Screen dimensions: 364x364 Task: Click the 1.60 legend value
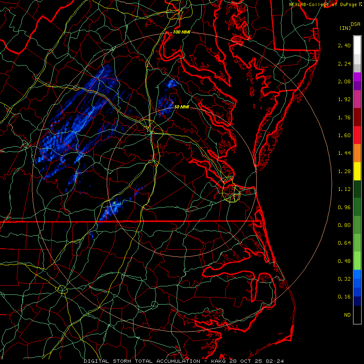[x=344, y=135]
